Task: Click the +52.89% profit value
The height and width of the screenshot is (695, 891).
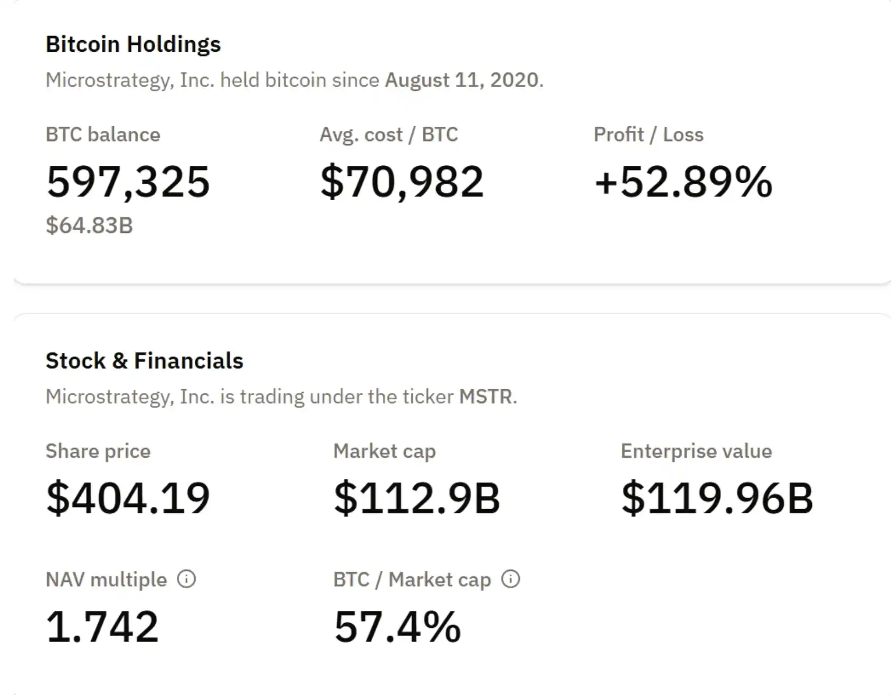Action: (683, 182)
